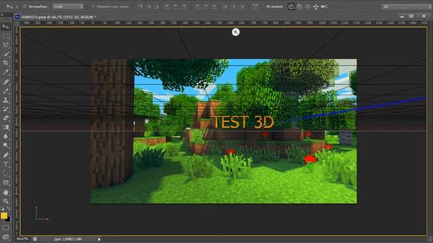
Task: Select the Polygonal Lasso tool
Action: pyautogui.click(x=5, y=45)
